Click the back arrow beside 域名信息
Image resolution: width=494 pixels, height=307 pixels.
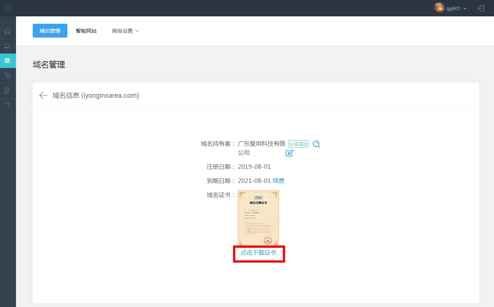coord(44,96)
